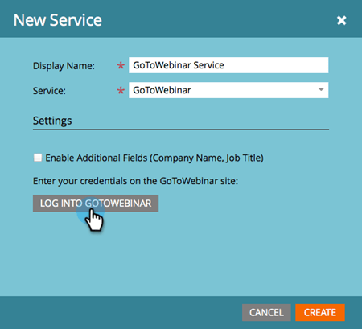362x329 pixels.
Task: Enable the Additional Fields checkbox
Action: (38, 158)
